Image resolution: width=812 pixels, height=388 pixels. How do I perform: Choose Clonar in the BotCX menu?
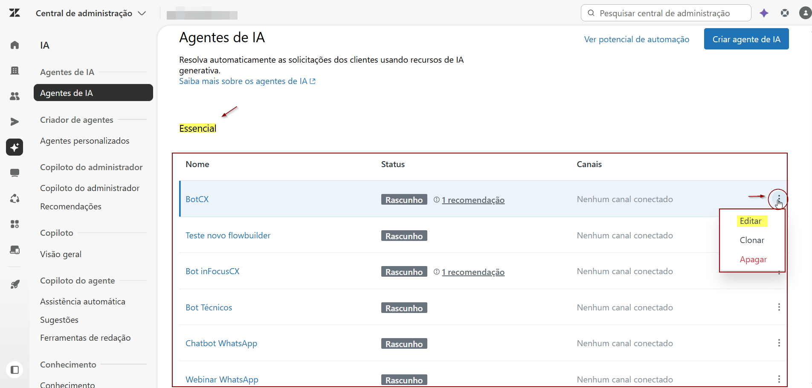(x=752, y=240)
